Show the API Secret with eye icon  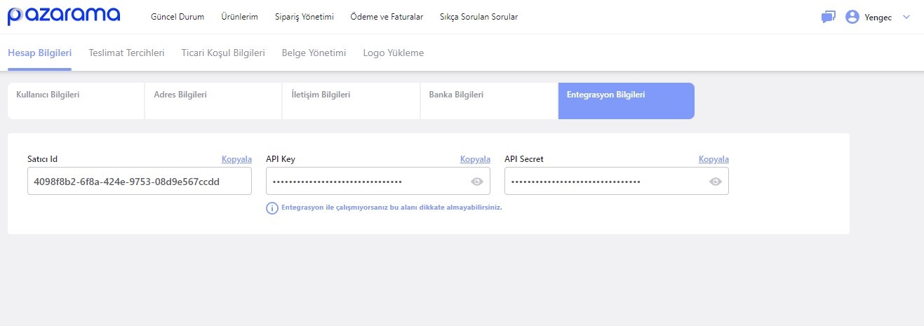pyautogui.click(x=716, y=182)
